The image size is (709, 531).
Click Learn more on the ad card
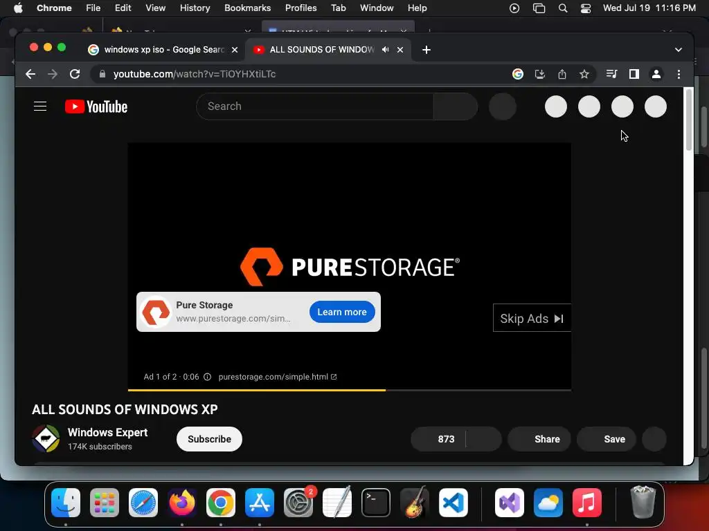pos(342,312)
